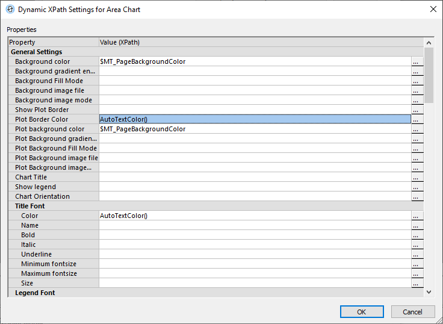Viewport: 443px width, 324px height.
Task: Click ellipsis button for Background image file
Action: pyautogui.click(x=417, y=90)
